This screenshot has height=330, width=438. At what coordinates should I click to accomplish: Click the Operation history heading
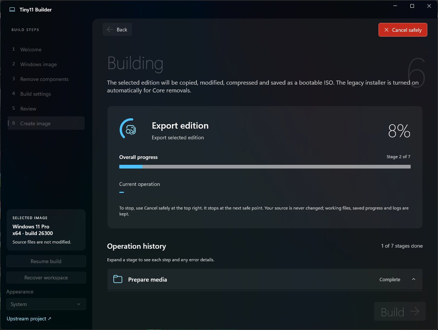pos(136,246)
